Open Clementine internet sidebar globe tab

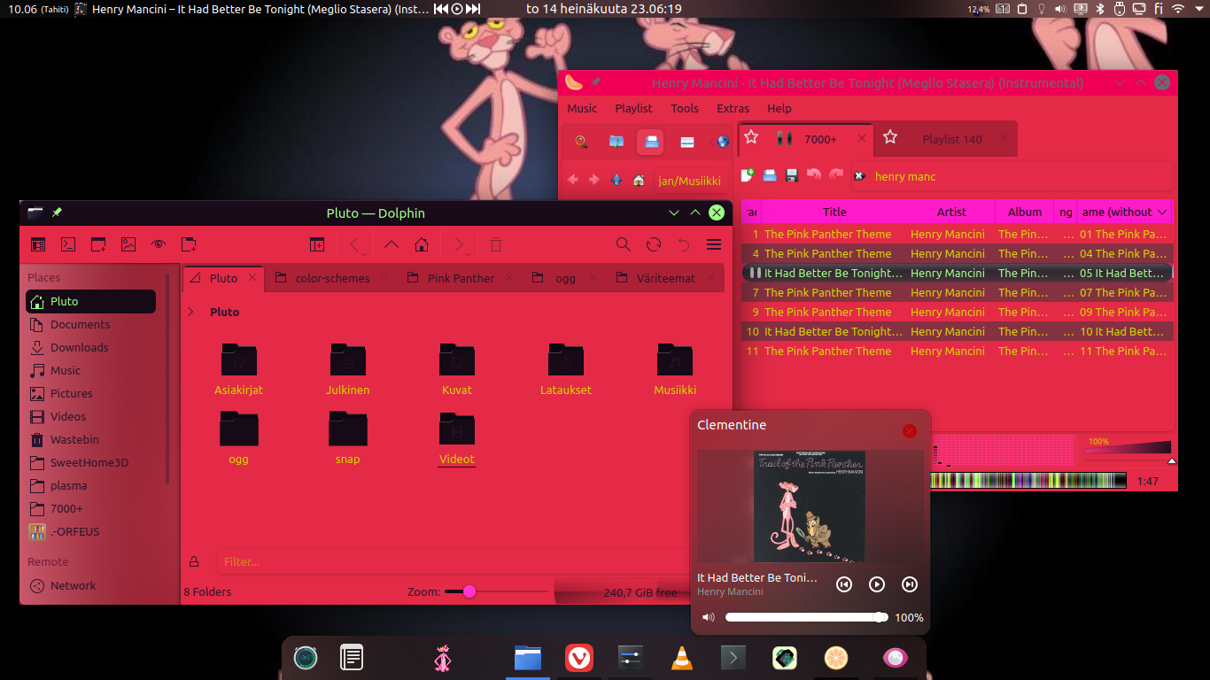point(723,142)
